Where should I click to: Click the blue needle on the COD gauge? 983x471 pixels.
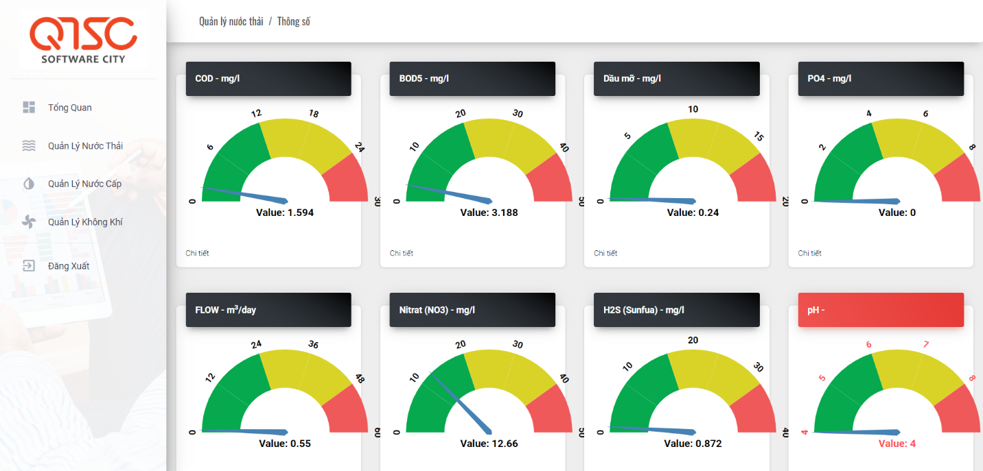tap(244, 195)
